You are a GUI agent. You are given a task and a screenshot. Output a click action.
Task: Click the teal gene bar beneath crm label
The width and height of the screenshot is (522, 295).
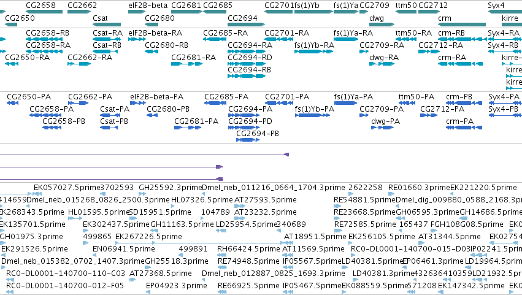click(x=462, y=25)
